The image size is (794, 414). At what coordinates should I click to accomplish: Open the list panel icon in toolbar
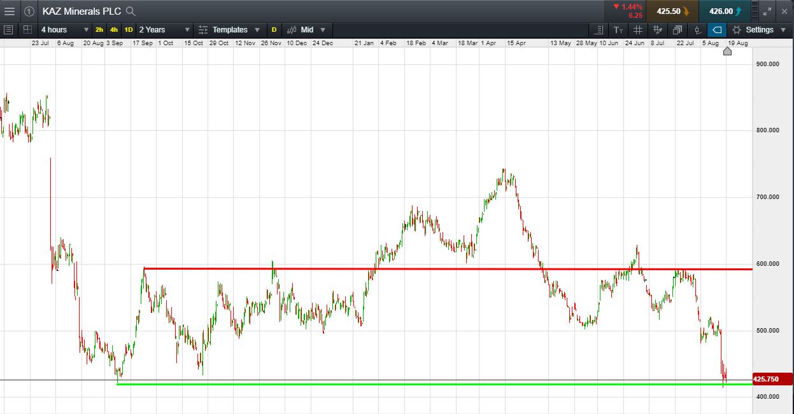click(x=8, y=29)
